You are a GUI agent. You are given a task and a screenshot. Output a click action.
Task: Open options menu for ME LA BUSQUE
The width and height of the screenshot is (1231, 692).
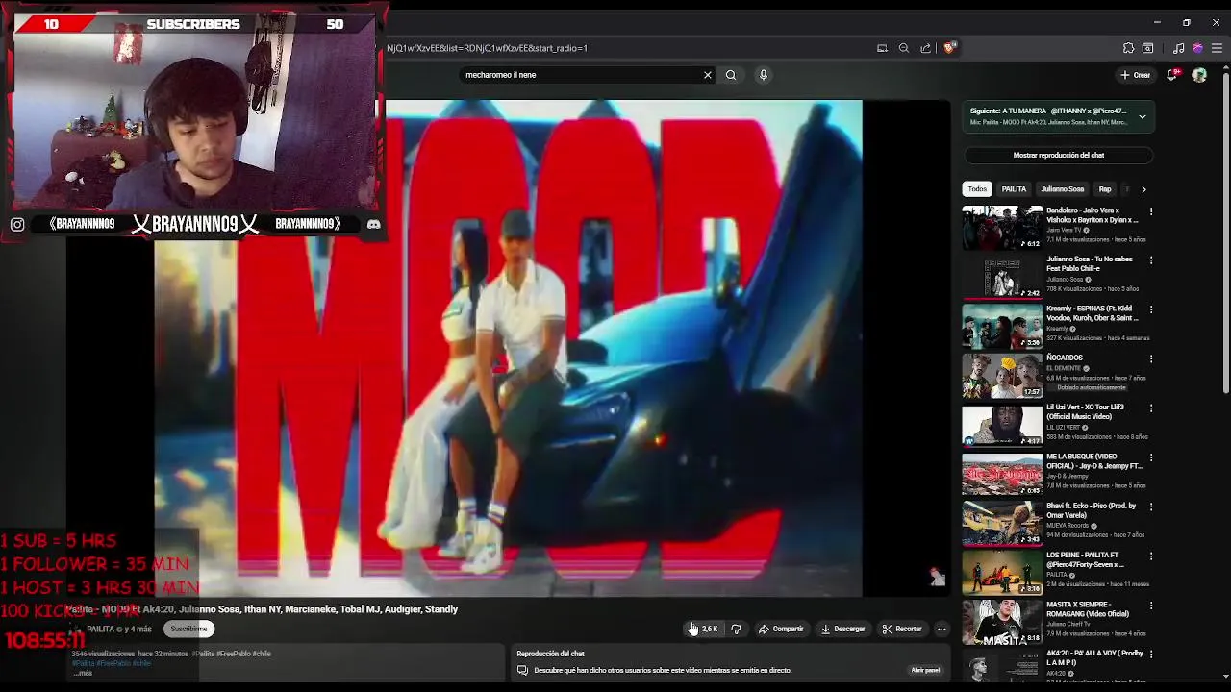1151,457
